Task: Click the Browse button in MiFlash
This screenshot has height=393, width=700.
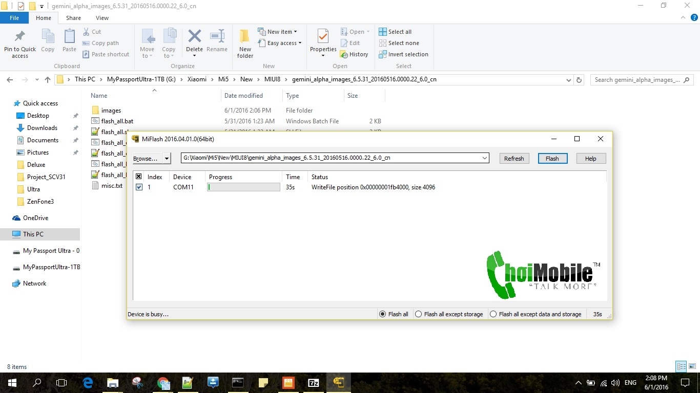Action: click(x=148, y=159)
